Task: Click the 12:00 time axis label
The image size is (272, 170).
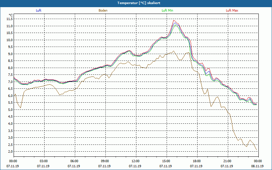Action: point(136,161)
